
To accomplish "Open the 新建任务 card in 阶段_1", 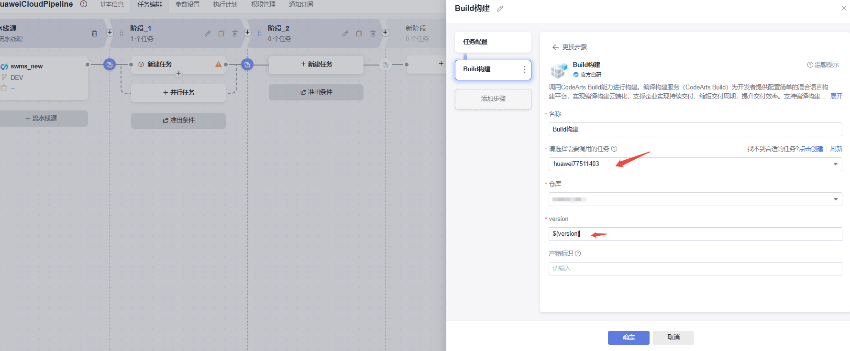I will coord(178,65).
